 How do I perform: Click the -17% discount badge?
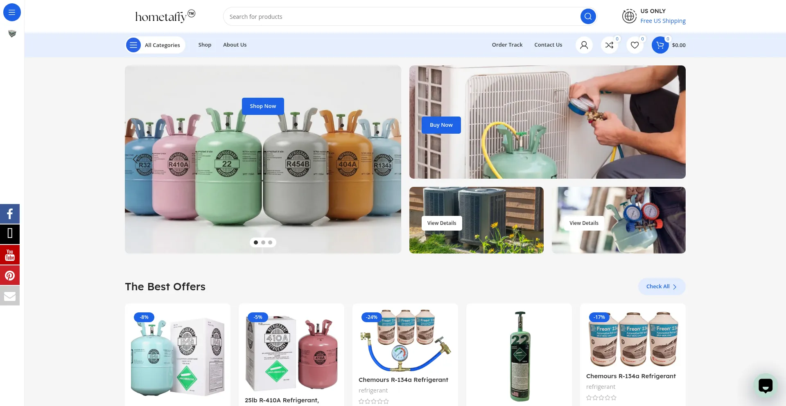click(599, 317)
